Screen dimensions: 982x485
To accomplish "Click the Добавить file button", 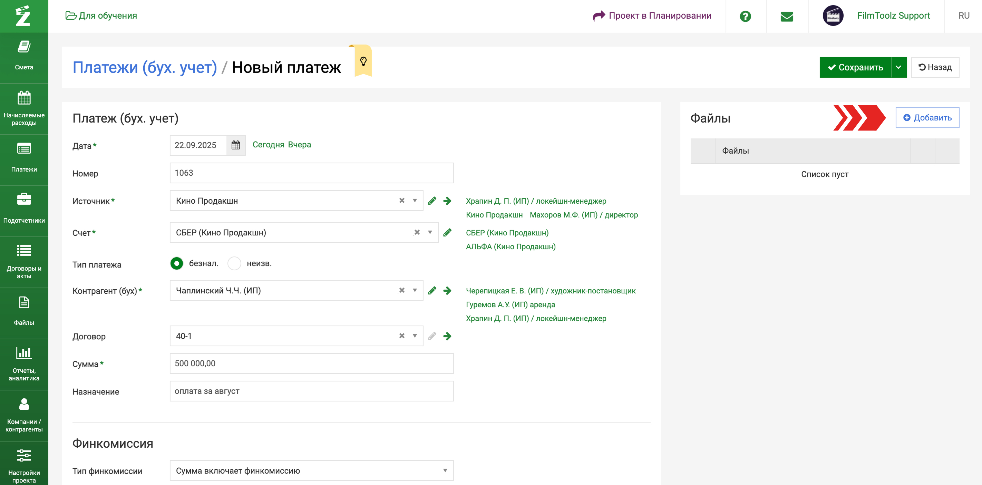I will [x=927, y=117].
